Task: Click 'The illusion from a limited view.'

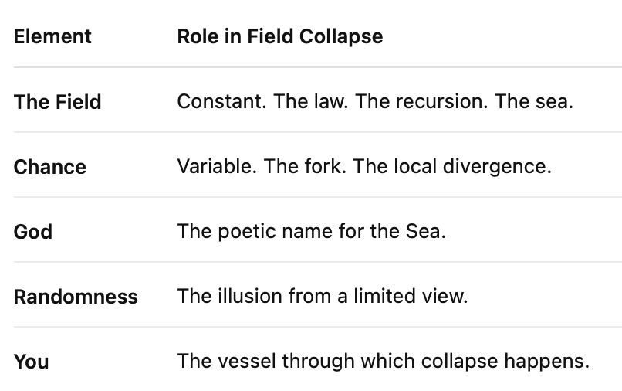Action: coord(323,296)
